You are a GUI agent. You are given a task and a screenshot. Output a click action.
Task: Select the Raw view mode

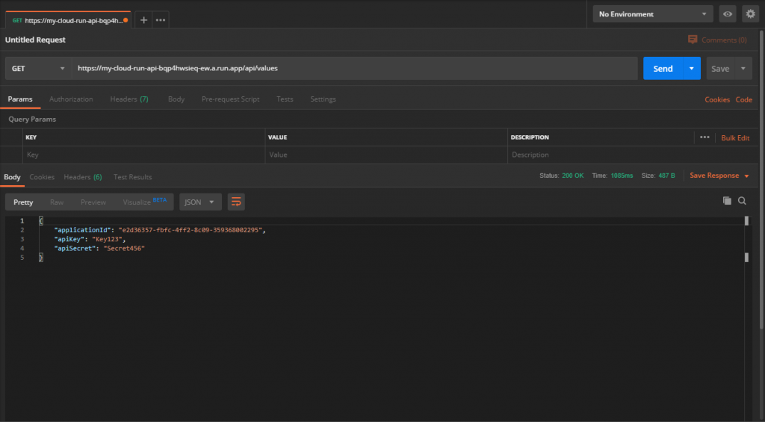(x=57, y=202)
